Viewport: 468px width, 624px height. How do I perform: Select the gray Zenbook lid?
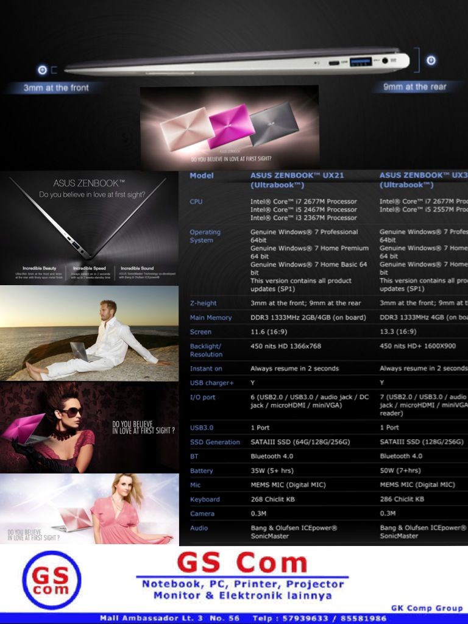click(x=274, y=124)
